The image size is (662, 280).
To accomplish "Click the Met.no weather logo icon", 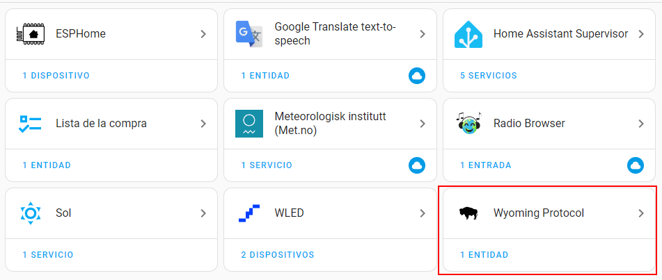I will point(249,124).
